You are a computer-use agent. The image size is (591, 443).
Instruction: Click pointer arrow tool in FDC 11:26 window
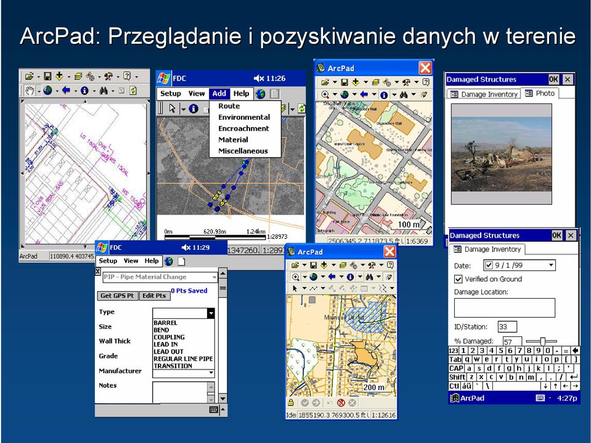point(173,109)
